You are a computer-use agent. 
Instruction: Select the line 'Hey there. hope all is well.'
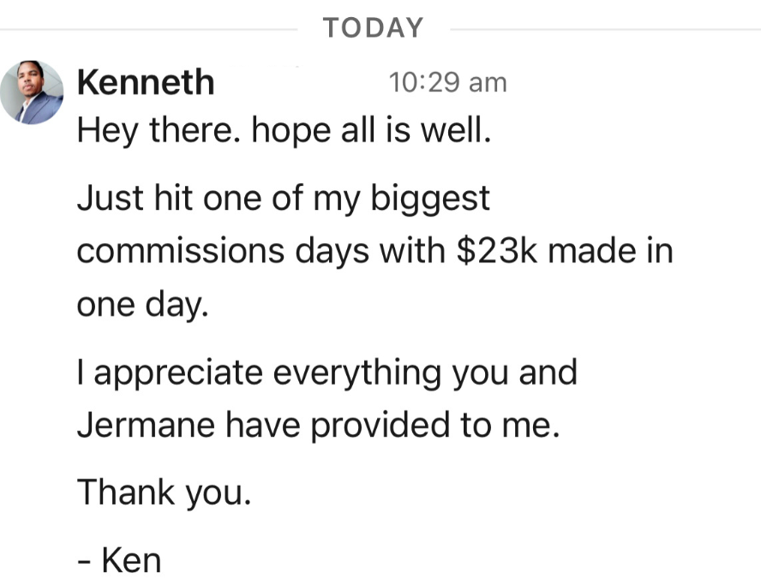point(284,130)
